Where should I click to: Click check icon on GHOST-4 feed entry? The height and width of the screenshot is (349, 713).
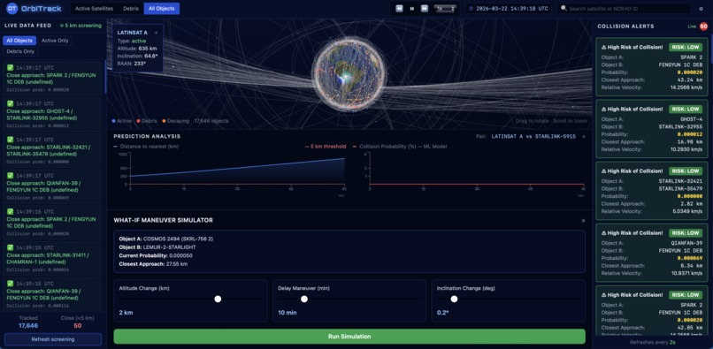click(x=10, y=103)
